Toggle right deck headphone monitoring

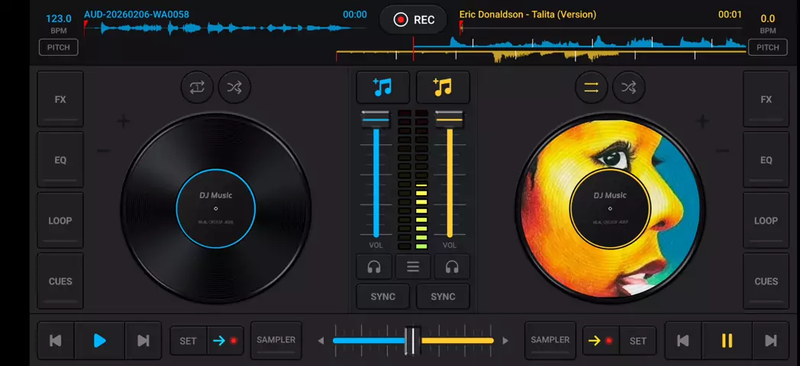click(452, 267)
